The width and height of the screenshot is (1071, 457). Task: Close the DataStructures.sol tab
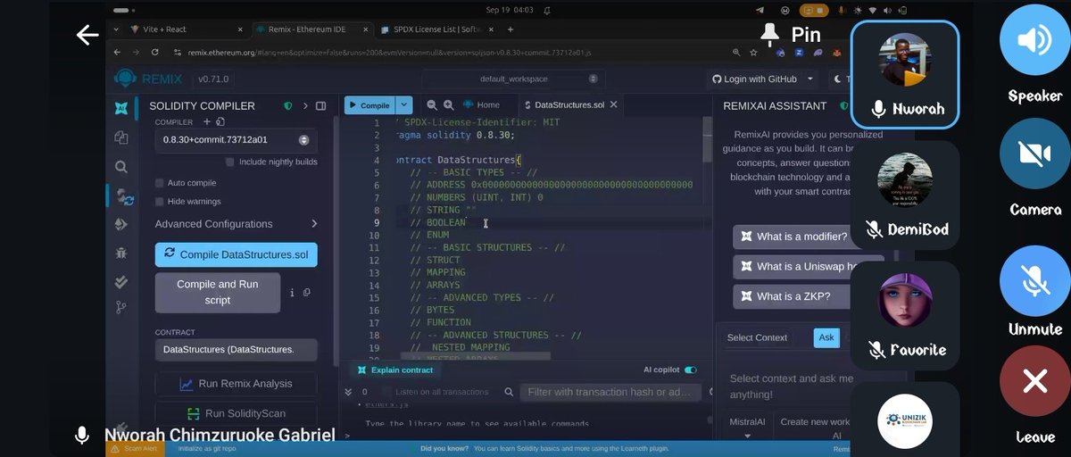pos(614,105)
